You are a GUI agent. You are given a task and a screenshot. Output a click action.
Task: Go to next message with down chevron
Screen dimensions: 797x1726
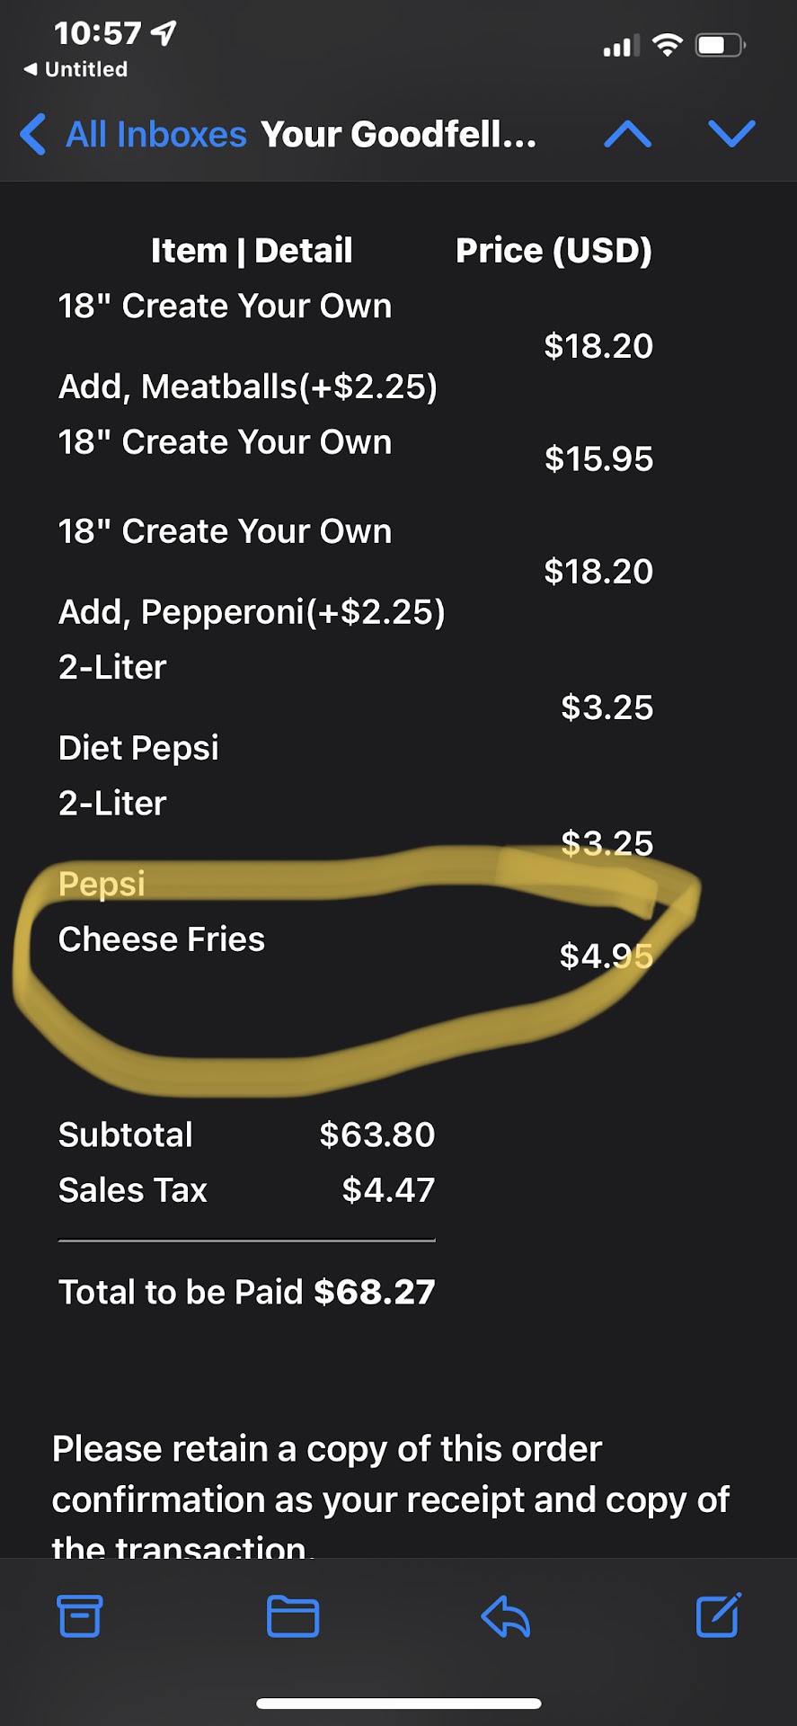[731, 134]
